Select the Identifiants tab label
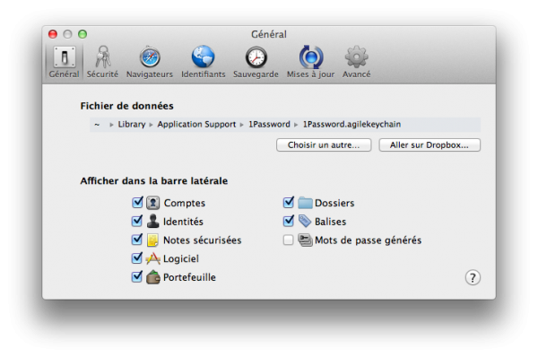 coord(204,74)
